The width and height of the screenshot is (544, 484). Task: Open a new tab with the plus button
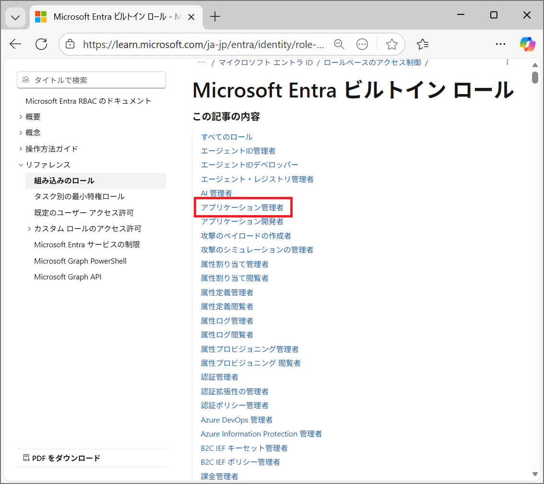(x=215, y=16)
